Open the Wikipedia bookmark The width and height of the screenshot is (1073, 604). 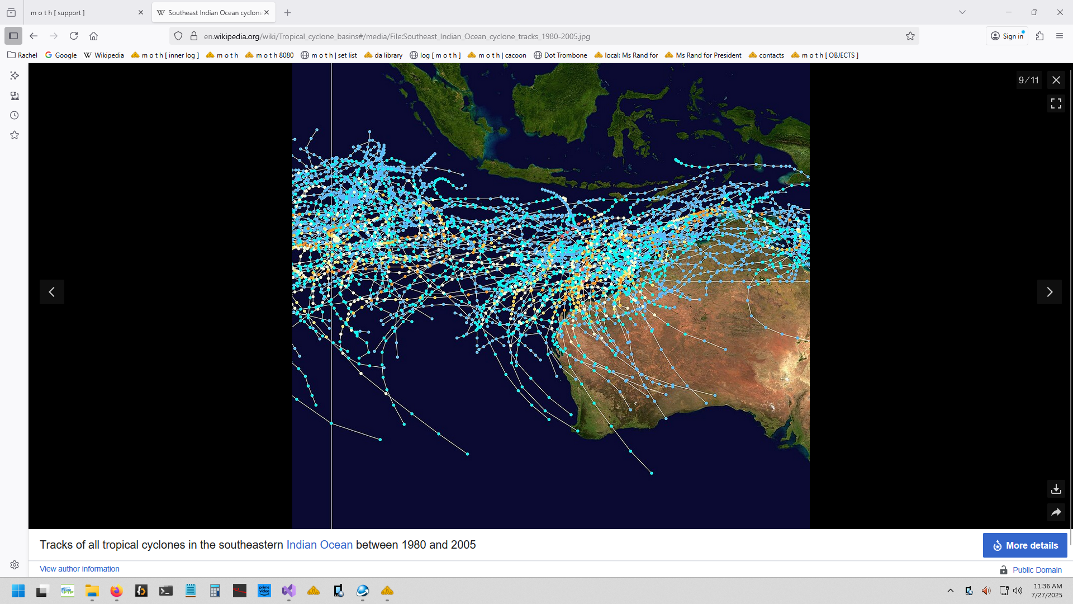(x=104, y=55)
